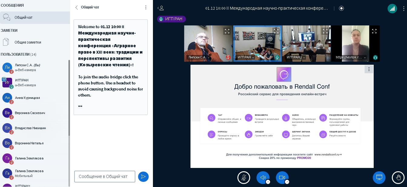Go back with the chat panel chevron
The width and height of the screenshot is (407, 187).
[77, 7]
